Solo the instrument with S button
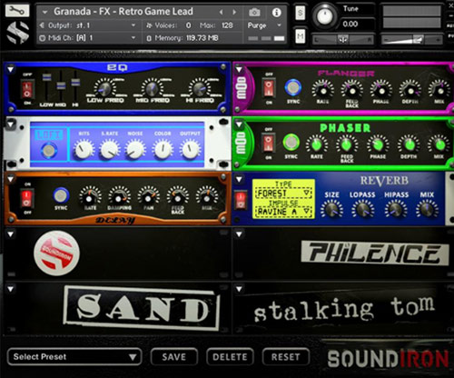This screenshot has height=378, width=454. (x=301, y=13)
